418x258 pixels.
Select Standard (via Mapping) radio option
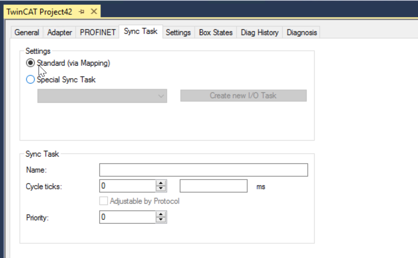click(31, 63)
